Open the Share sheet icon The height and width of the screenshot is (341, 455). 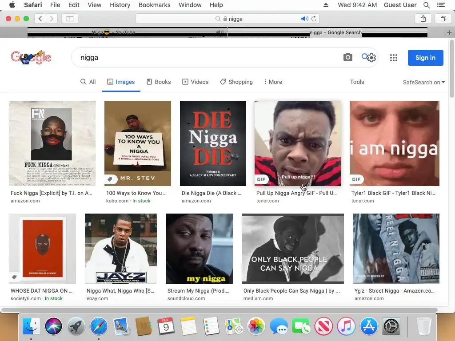pos(423,19)
